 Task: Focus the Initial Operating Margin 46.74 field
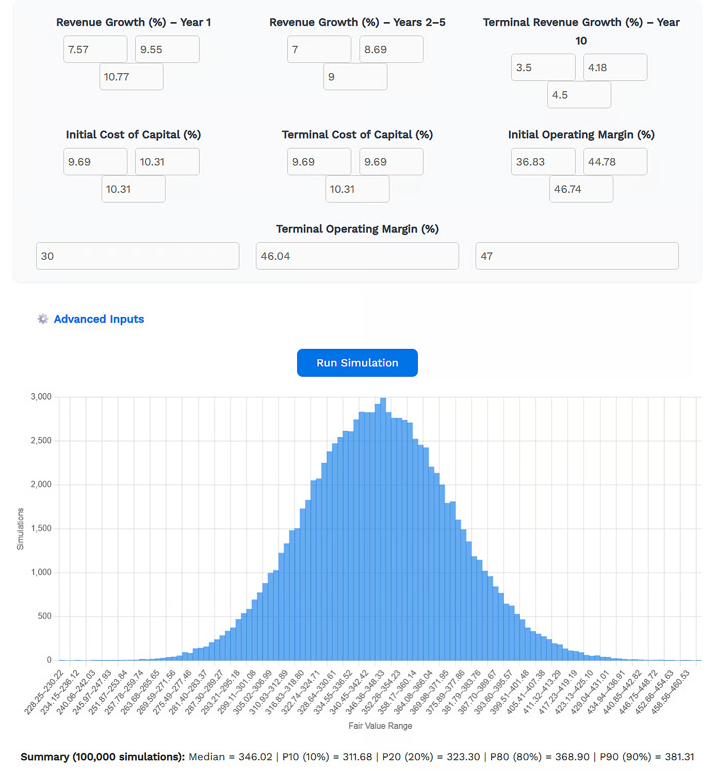click(581, 189)
